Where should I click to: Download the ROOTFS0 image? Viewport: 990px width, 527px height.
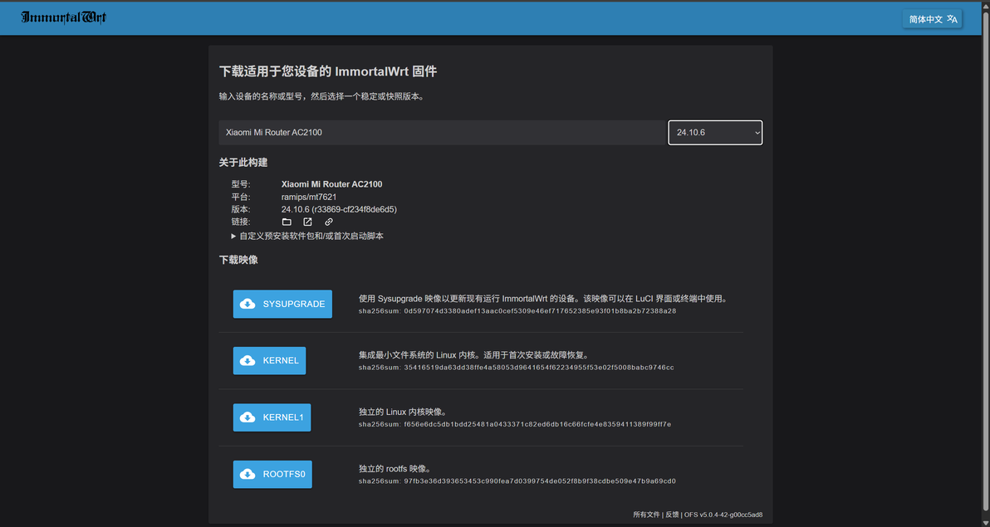(x=272, y=475)
